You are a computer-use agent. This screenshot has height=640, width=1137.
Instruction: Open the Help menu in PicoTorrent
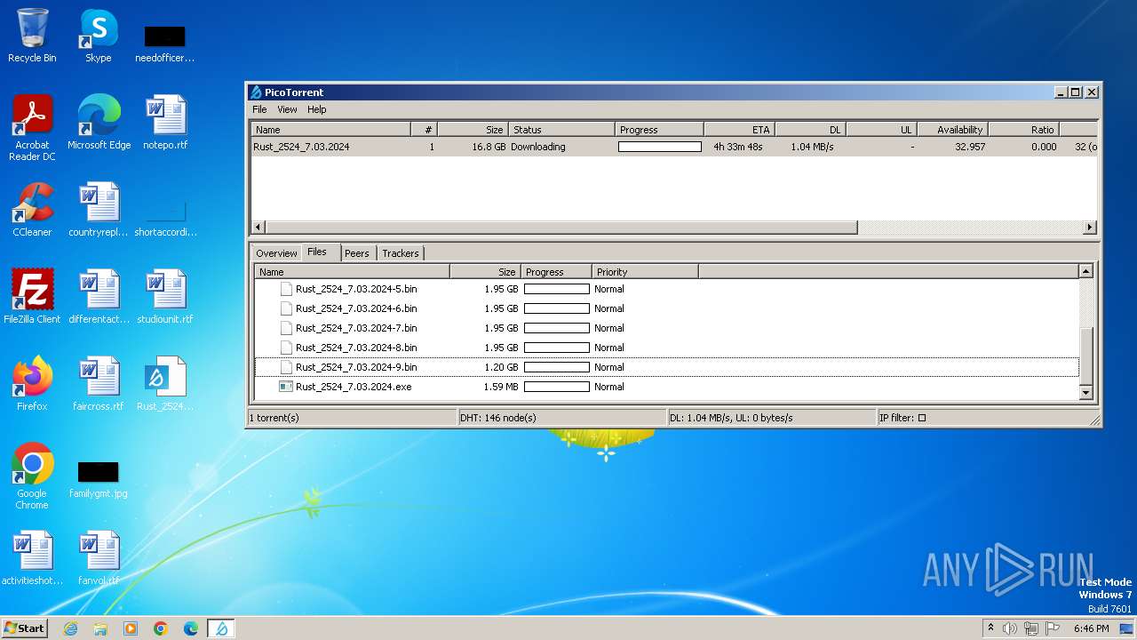317,109
